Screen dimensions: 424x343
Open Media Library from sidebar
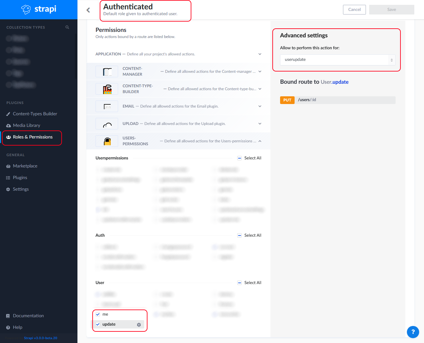point(26,125)
